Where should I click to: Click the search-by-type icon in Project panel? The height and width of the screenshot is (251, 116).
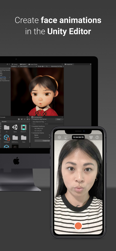19,119
